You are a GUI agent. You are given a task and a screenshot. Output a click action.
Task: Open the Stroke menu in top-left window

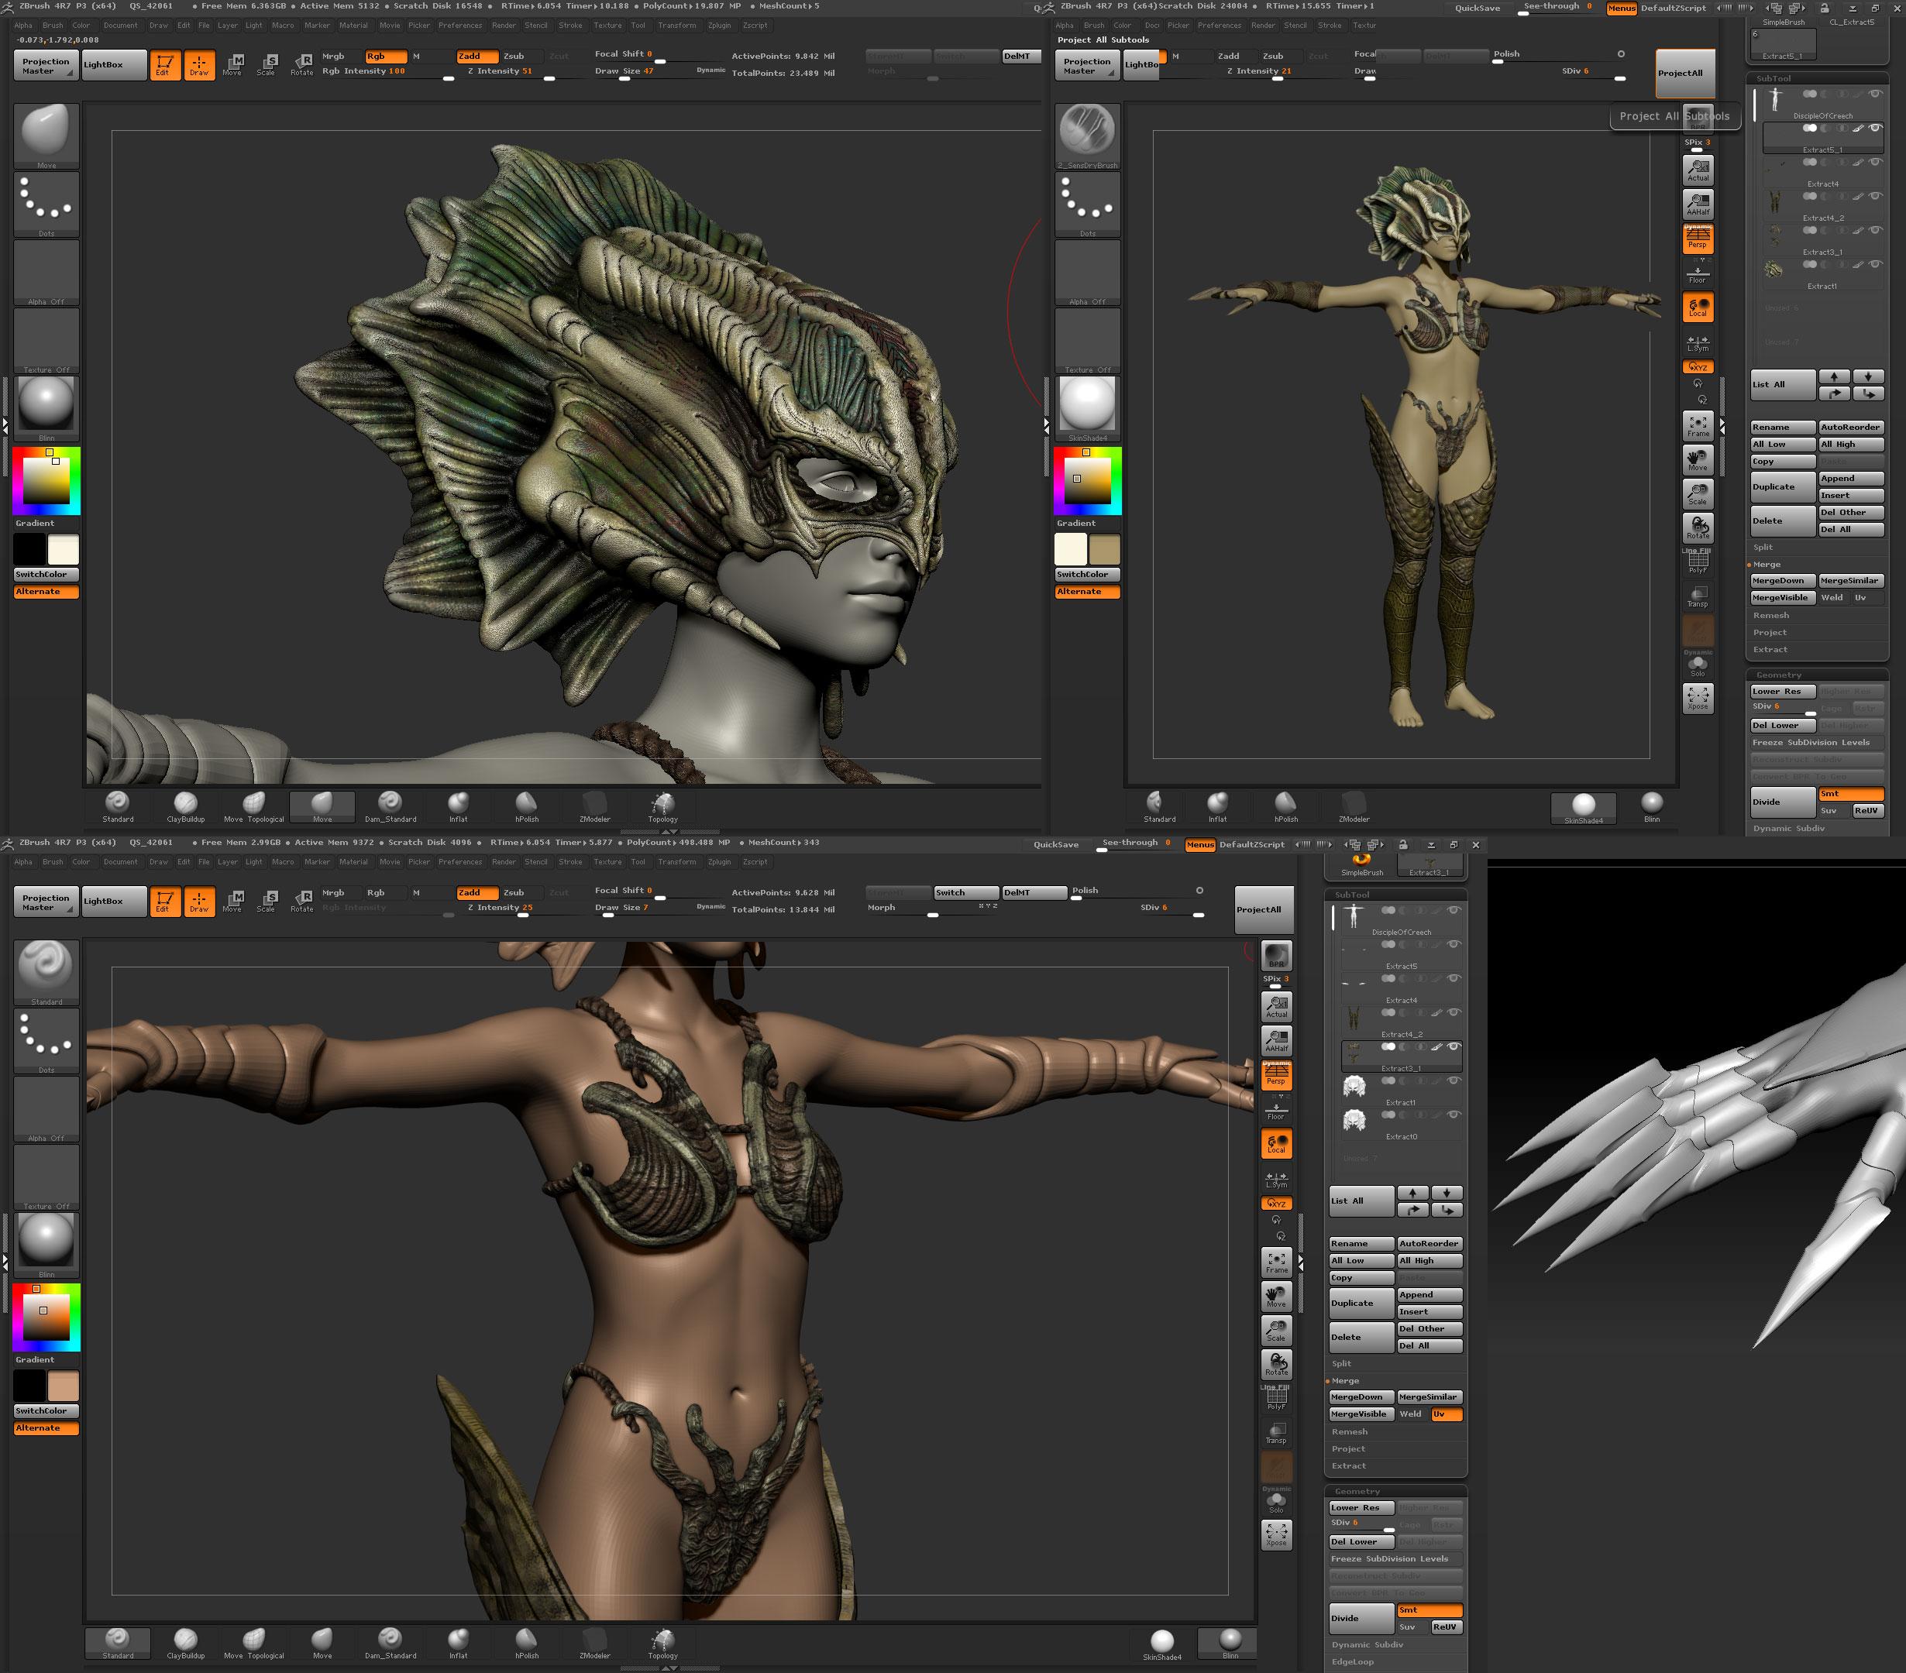coord(569,25)
